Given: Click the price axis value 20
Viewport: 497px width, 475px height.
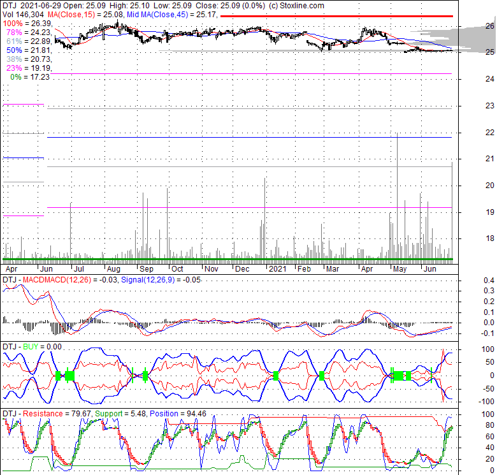Looking at the screenshot, I should pyautogui.click(x=490, y=185).
